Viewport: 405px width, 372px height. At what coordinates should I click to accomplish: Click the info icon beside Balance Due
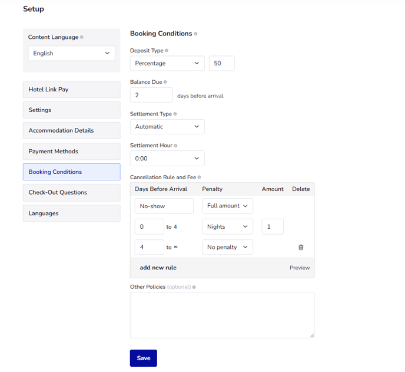point(165,82)
